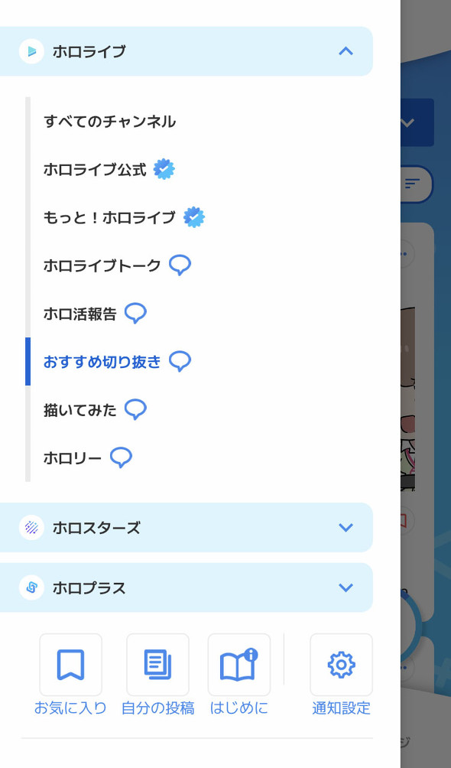Select すべてのチャンネル from the list

click(x=109, y=121)
